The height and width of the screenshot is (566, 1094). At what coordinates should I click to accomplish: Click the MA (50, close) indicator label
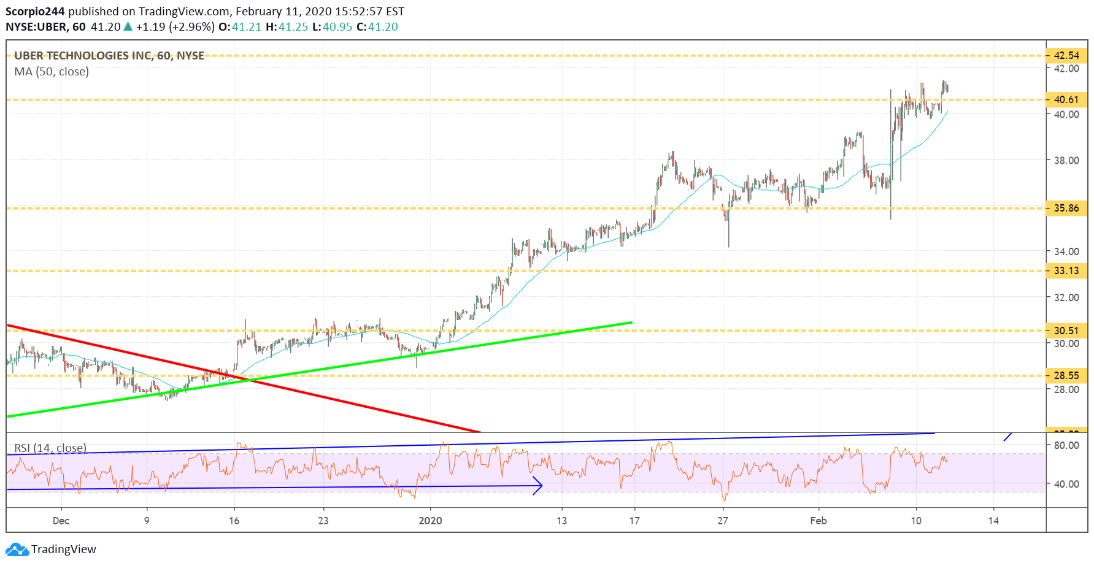(x=52, y=72)
